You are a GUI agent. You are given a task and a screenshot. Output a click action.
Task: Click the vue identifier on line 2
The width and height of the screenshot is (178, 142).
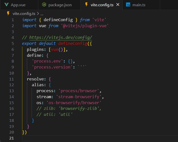[42, 26]
